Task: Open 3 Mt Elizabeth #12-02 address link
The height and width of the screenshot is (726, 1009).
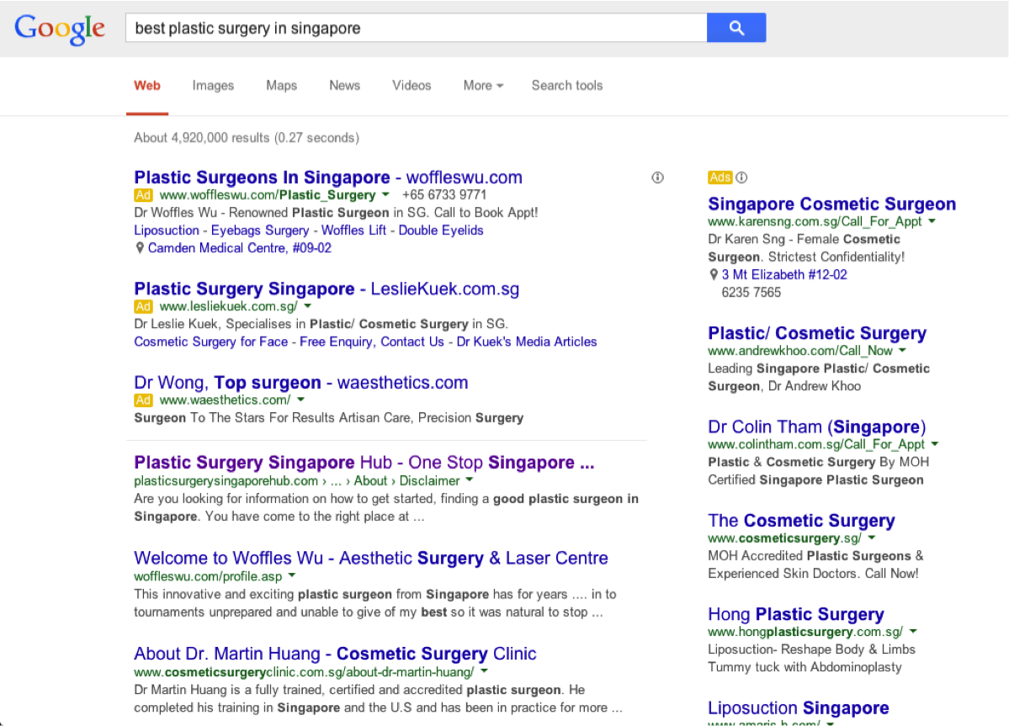Action: click(x=783, y=274)
